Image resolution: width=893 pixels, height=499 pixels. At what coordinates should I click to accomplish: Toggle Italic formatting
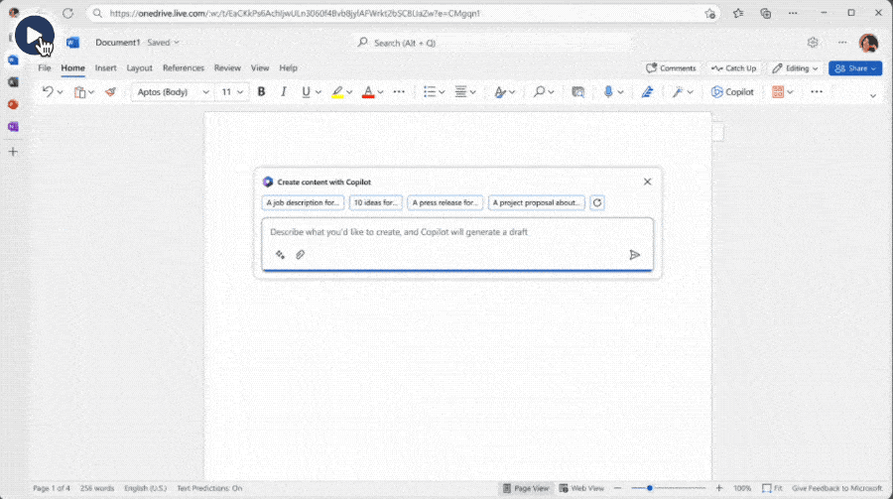[283, 92]
